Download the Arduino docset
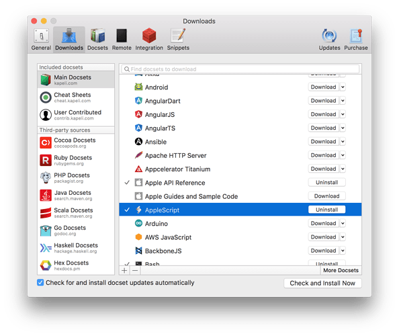The height and width of the screenshot is (336, 399). pyautogui.click(x=323, y=223)
